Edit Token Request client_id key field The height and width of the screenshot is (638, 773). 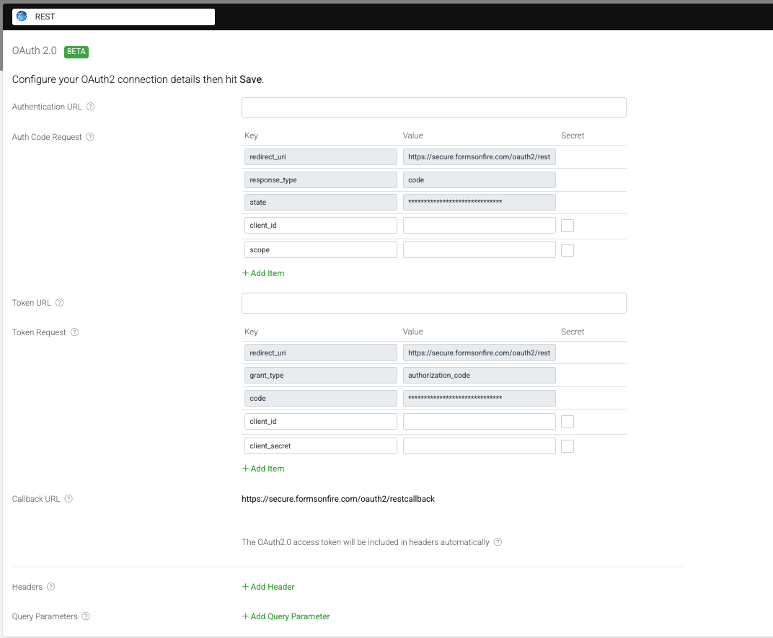point(320,422)
